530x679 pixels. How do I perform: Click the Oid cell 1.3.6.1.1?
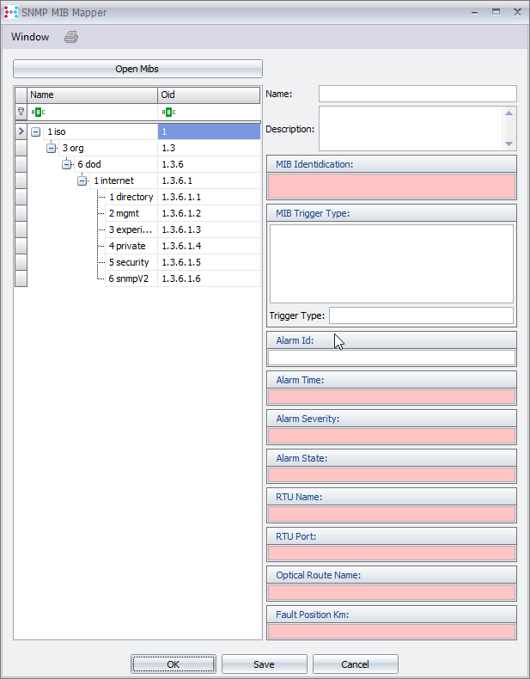click(x=209, y=197)
